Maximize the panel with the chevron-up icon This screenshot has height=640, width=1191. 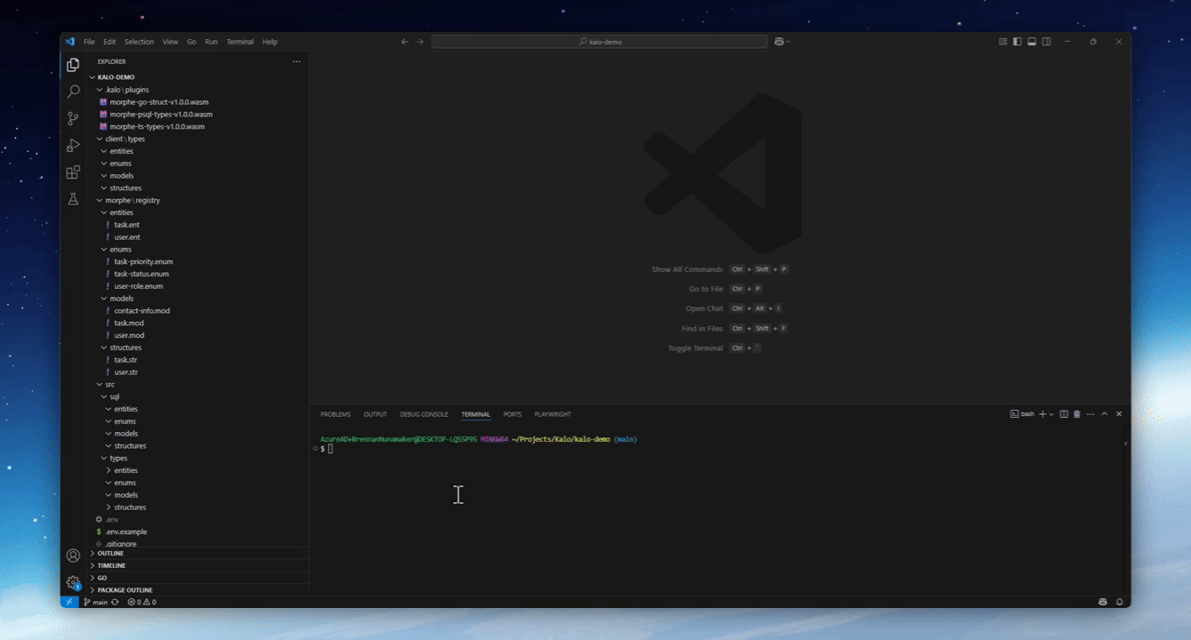pyautogui.click(x=1104, y=414)
